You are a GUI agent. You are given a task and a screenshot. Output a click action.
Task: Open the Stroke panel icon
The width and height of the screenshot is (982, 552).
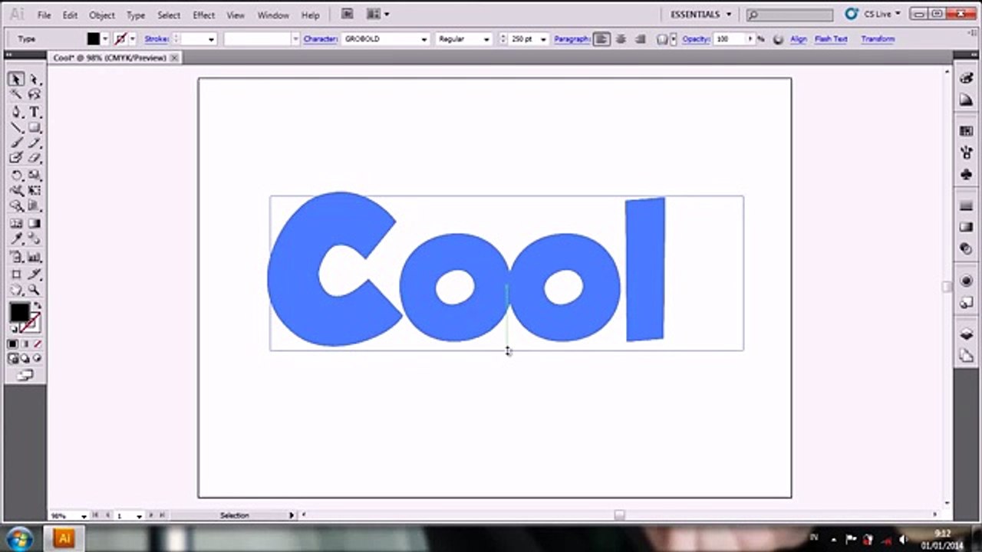pos(967,205)
